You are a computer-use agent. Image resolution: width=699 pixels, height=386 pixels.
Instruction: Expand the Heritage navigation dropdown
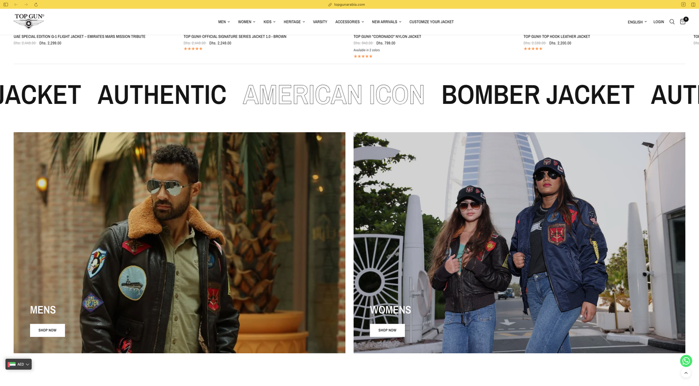(x=294, y=22)
